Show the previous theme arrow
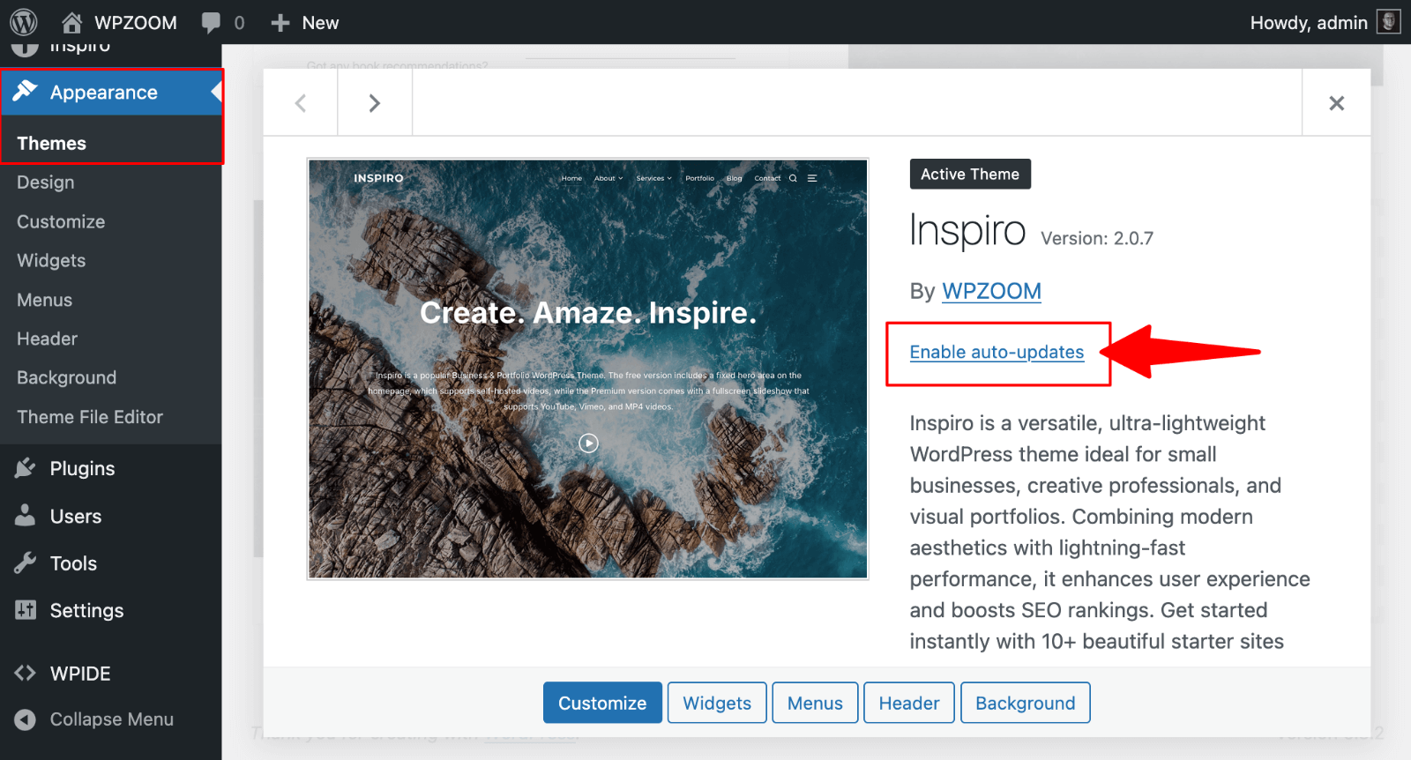 pos(301,103)
